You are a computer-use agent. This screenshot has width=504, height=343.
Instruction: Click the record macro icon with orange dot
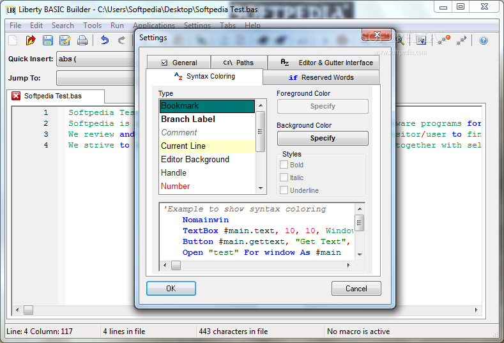[443, 40]
